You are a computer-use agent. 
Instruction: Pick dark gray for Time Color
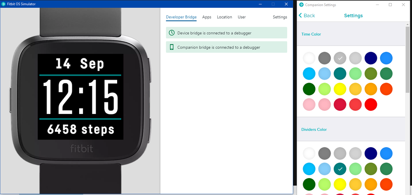(x=325, y=58)
